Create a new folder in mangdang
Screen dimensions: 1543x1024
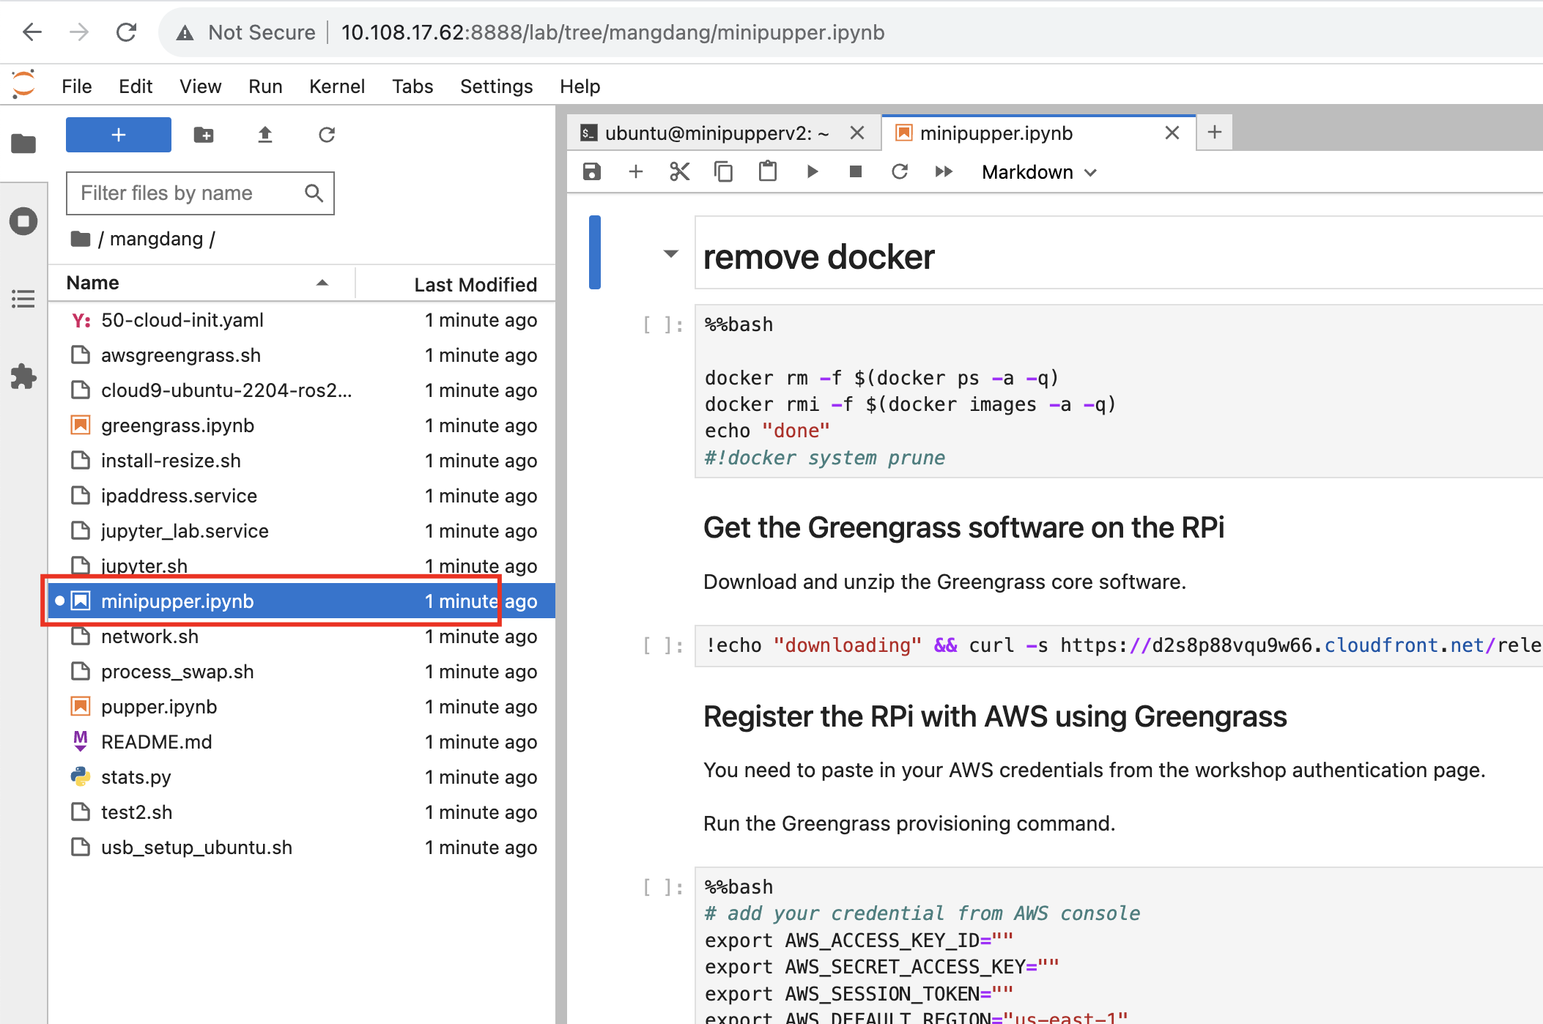point(204,135)
